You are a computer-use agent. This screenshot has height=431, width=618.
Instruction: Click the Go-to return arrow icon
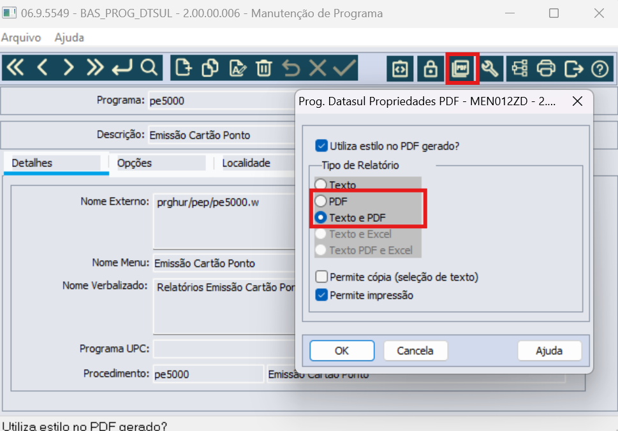122,68
